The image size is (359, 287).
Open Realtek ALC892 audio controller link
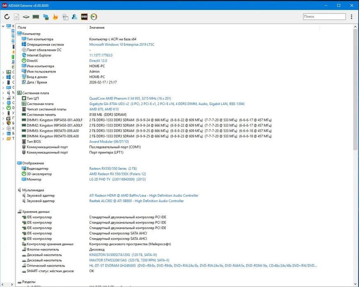coord(137,201)
